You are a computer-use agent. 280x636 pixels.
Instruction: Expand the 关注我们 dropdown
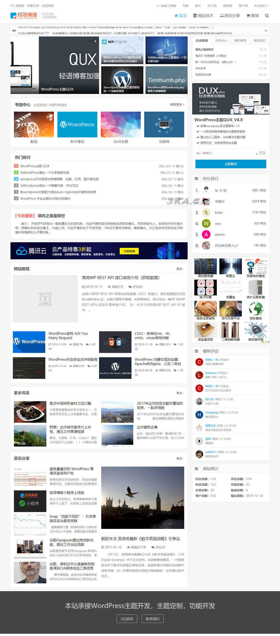click(x=261, y=6)
